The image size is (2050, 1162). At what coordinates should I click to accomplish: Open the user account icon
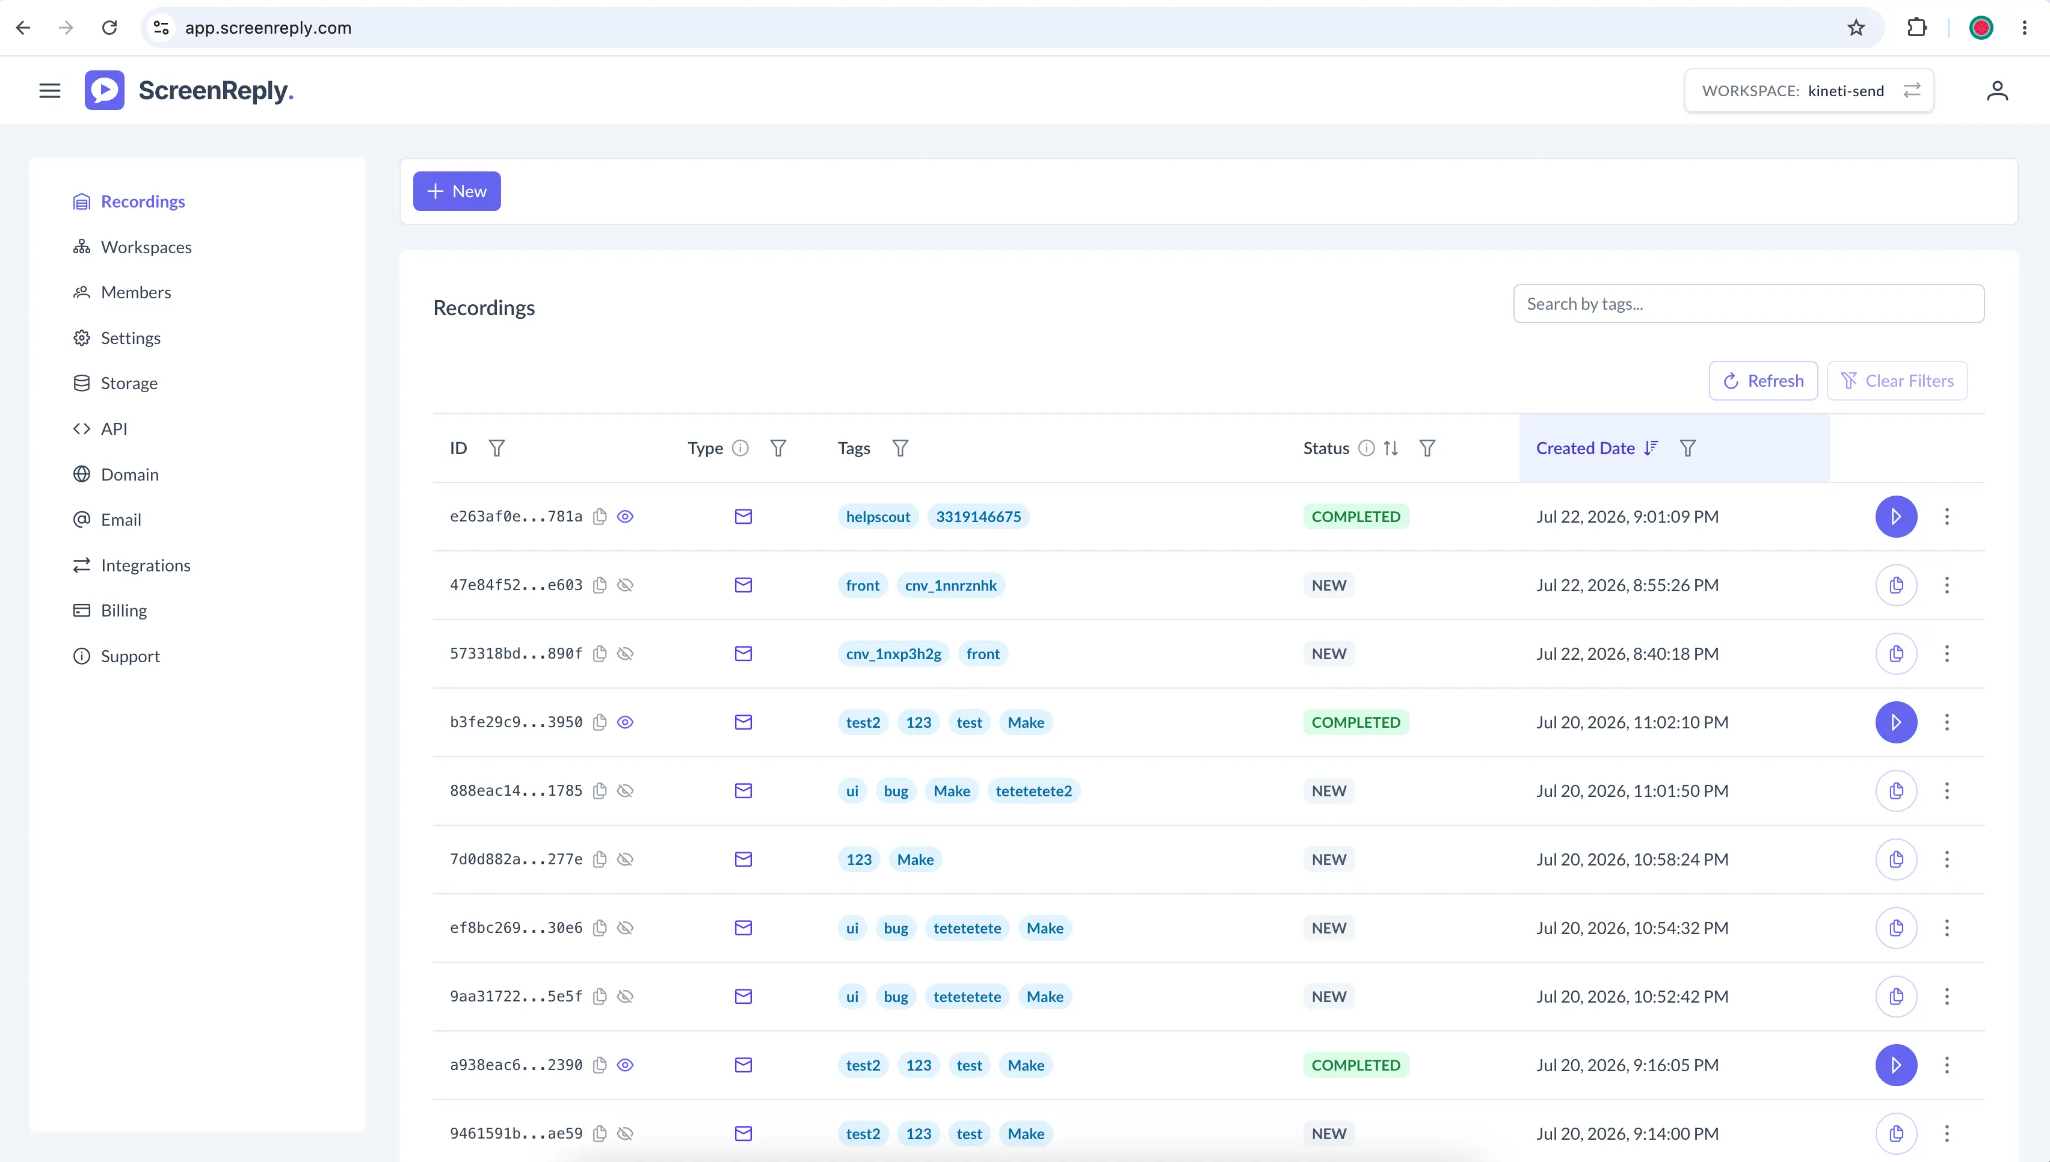coord(1996,91)
